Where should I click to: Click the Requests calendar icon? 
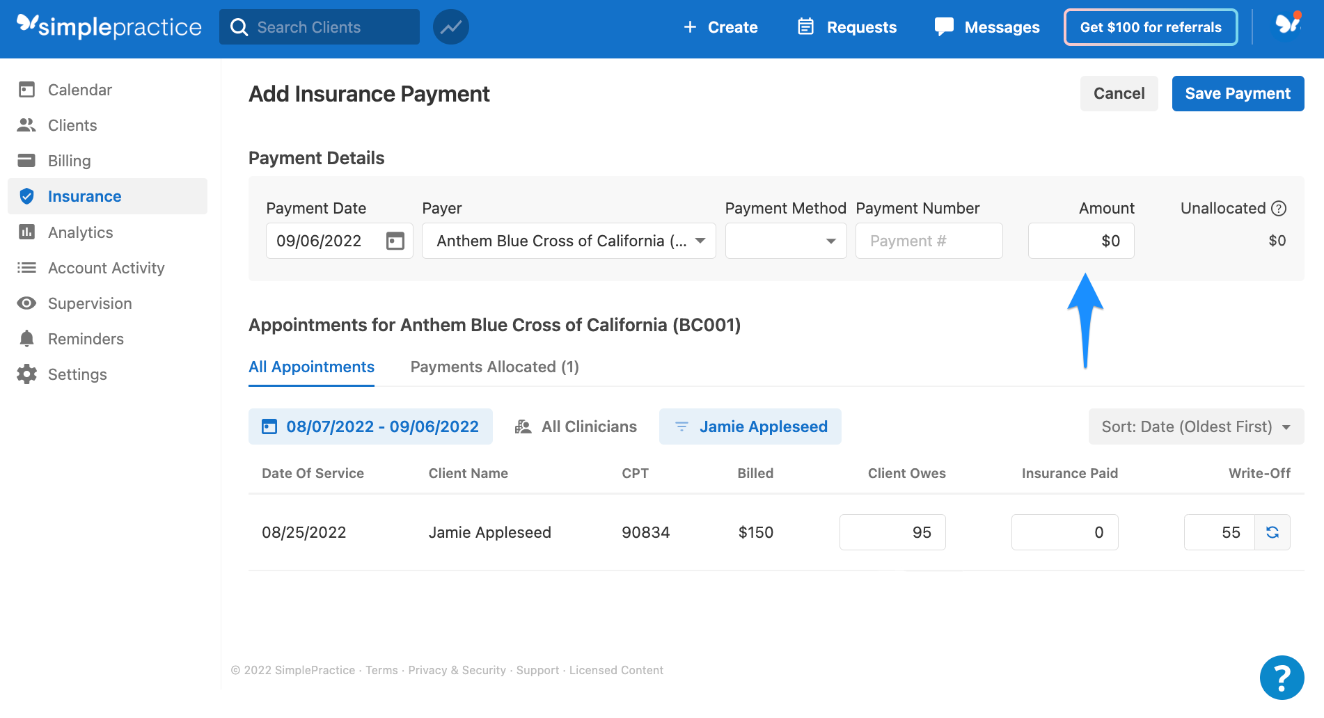pyautogui.click(x=805, y=26)
